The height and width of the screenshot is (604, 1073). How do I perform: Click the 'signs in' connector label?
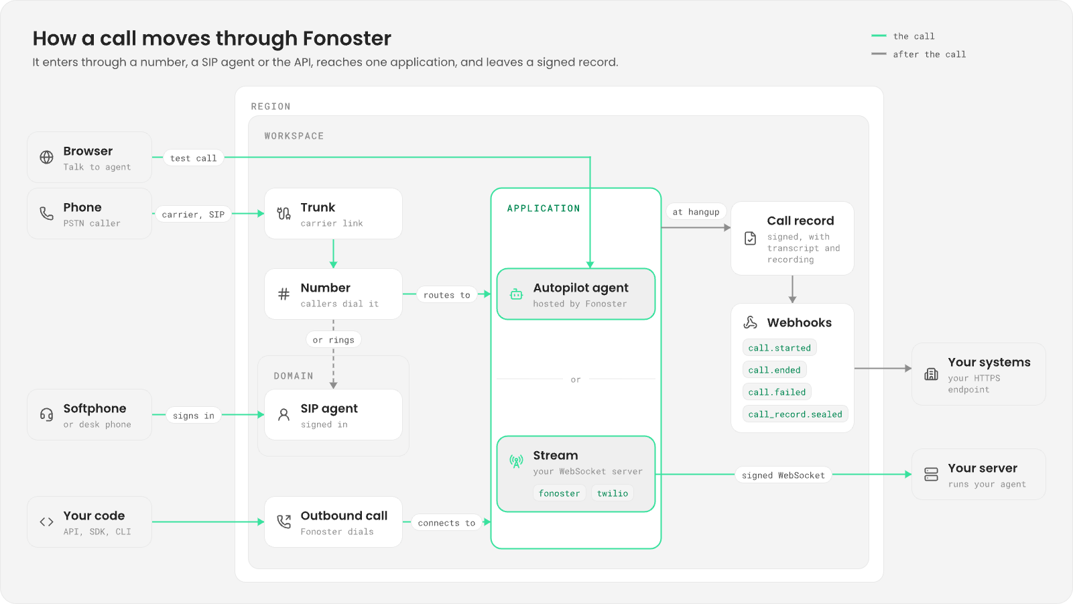point(194,416)
